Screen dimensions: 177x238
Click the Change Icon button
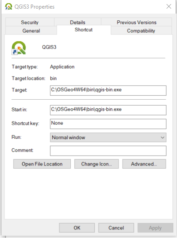click(x=97, y=164)
